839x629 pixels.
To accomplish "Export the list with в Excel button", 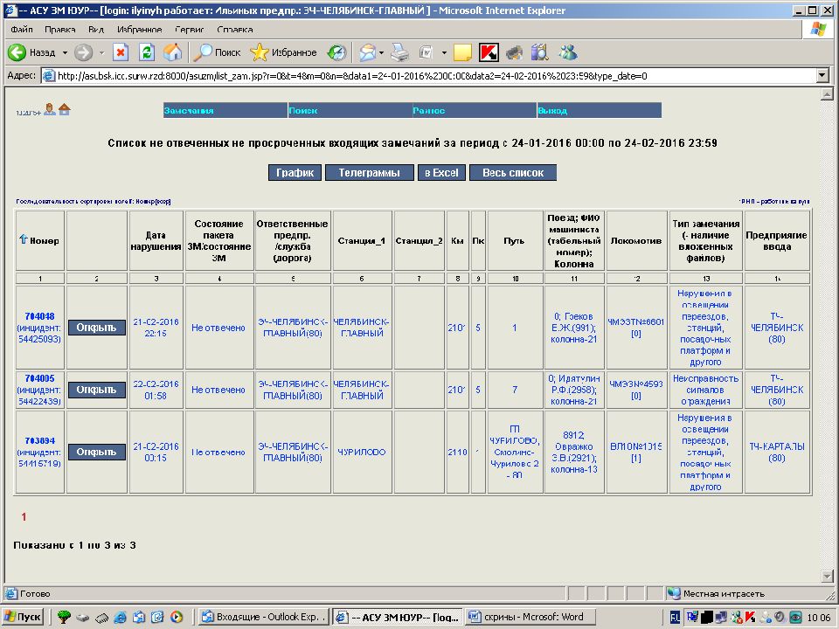I will tap(441, 173).
